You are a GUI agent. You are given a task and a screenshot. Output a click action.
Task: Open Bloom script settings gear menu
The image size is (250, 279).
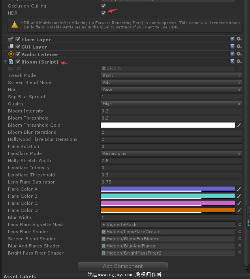[239, 62]
